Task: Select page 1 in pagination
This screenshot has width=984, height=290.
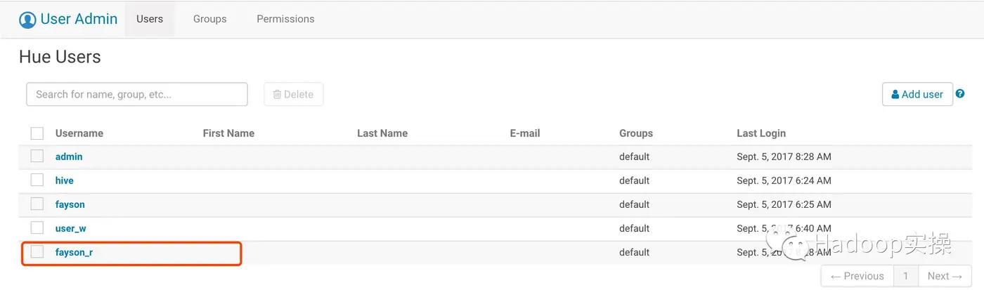Action: tap(907, 276)
